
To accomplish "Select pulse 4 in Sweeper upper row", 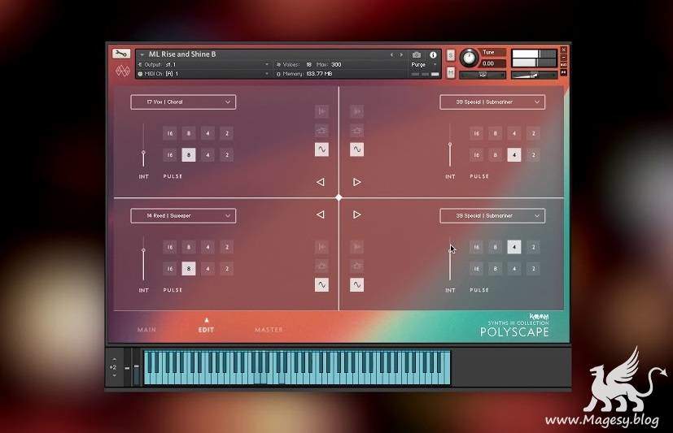I will pyautogui.click(x=208, y=247).
